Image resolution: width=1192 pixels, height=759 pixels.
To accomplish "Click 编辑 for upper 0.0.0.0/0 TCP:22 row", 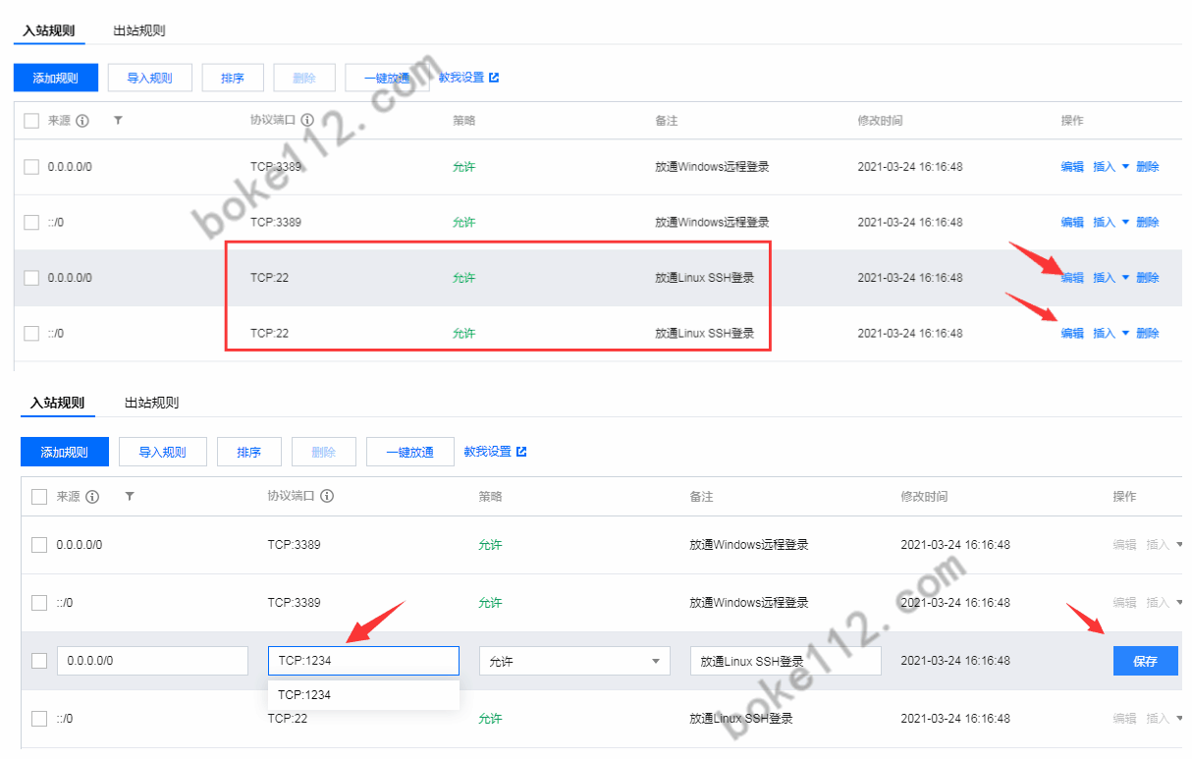I will 1072,278.
